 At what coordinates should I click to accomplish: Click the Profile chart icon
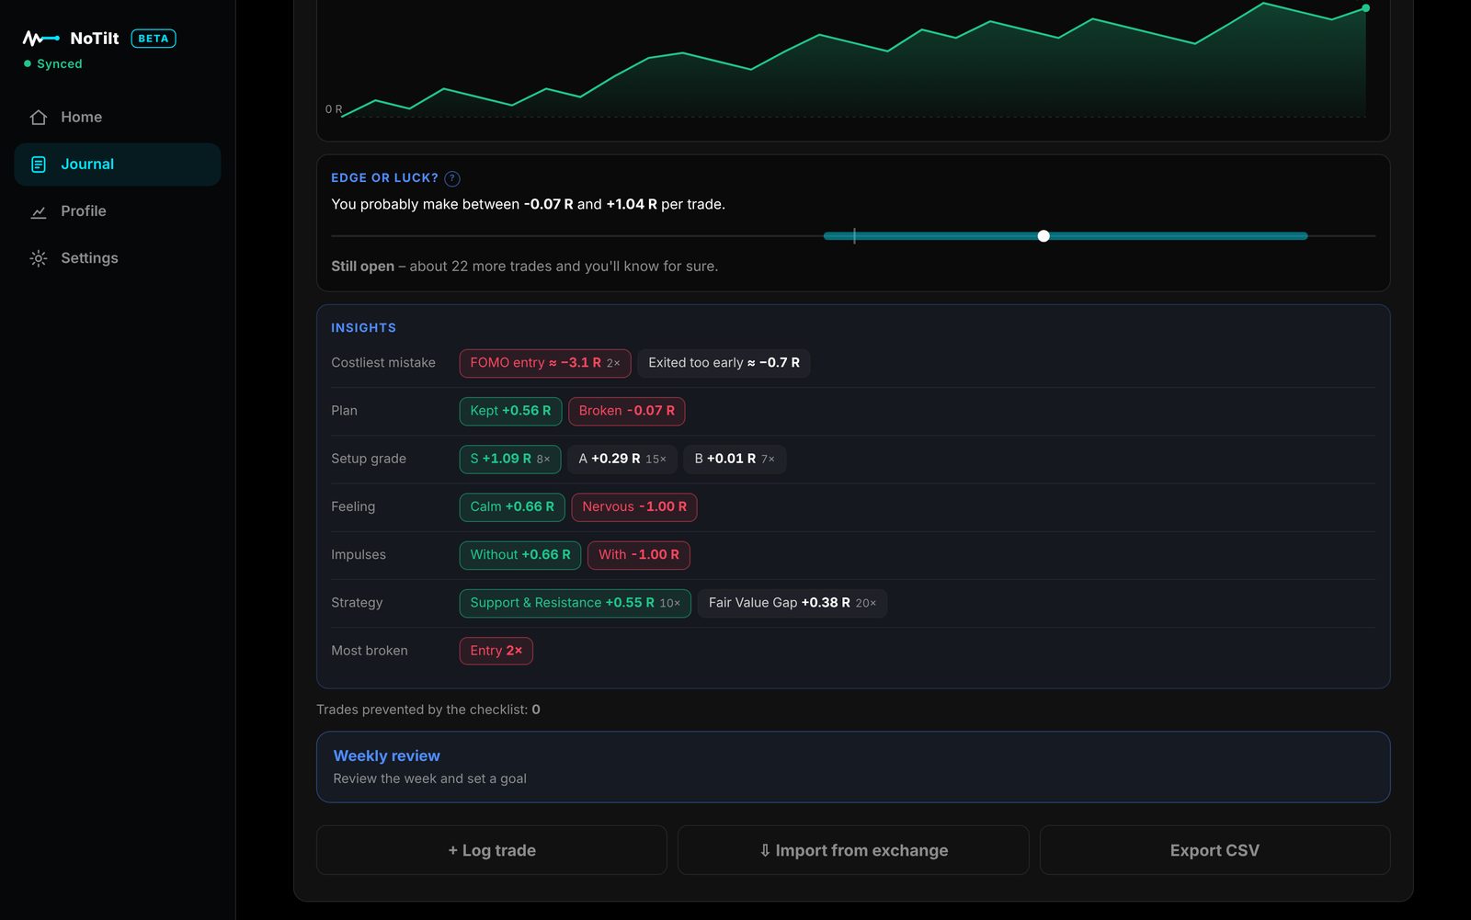pos(39,211)
